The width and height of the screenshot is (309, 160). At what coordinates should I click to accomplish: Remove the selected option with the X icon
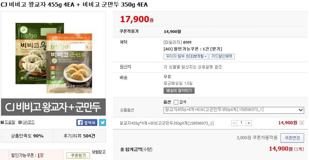coord(302,123)
